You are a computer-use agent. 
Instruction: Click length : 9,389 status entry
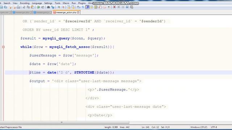tap(111, 127)
